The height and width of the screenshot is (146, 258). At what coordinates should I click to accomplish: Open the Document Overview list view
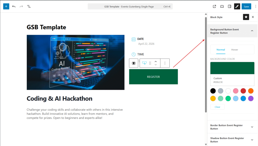(29, 6)
